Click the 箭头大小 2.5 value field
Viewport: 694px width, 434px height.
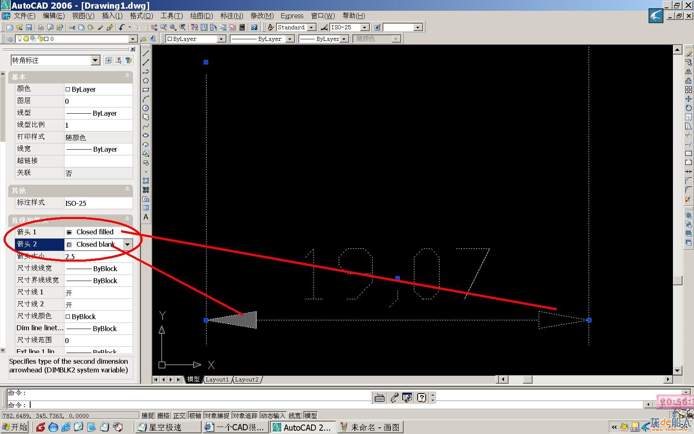point(98,257)
